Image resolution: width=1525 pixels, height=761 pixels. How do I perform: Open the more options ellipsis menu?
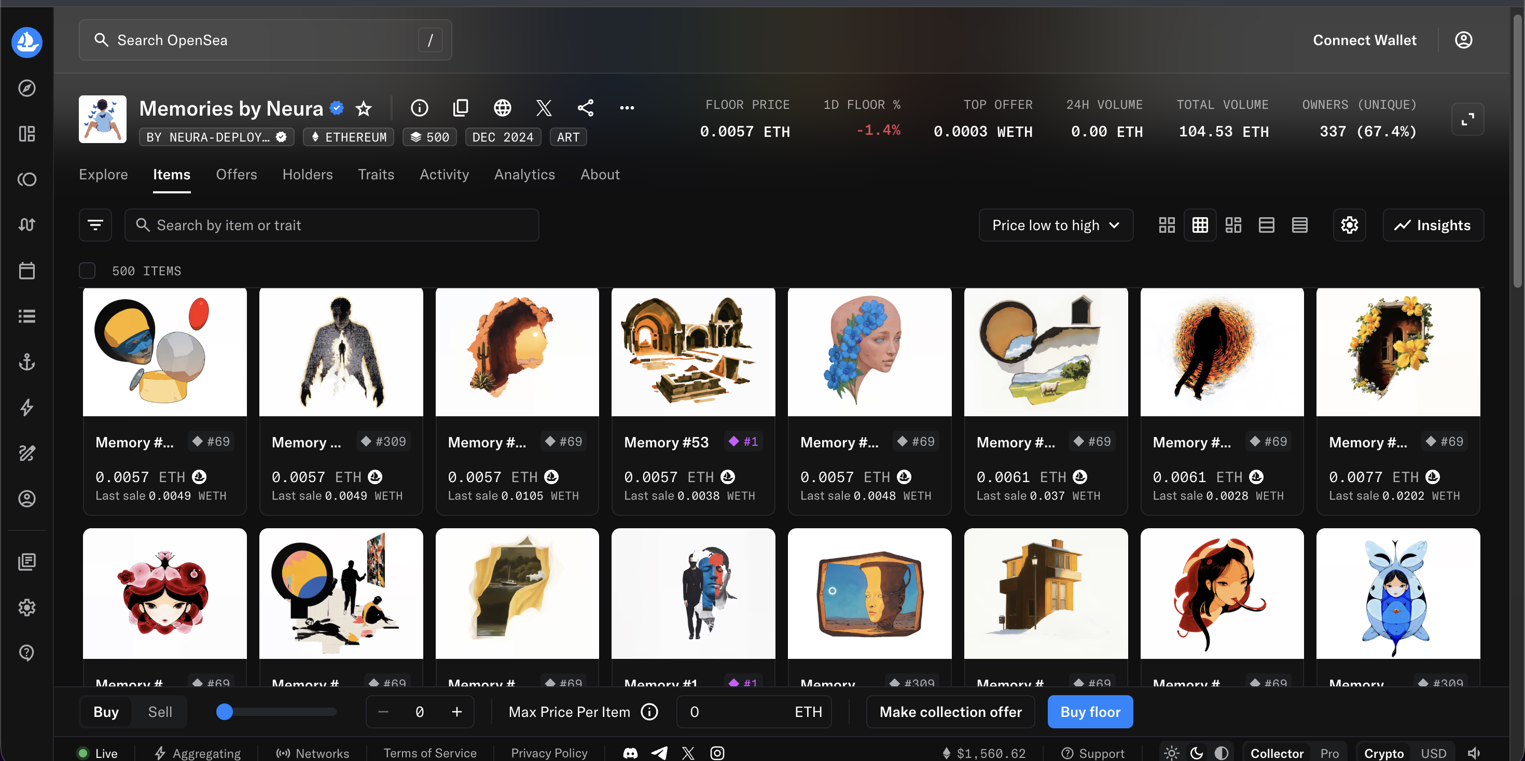click(627, 108)
